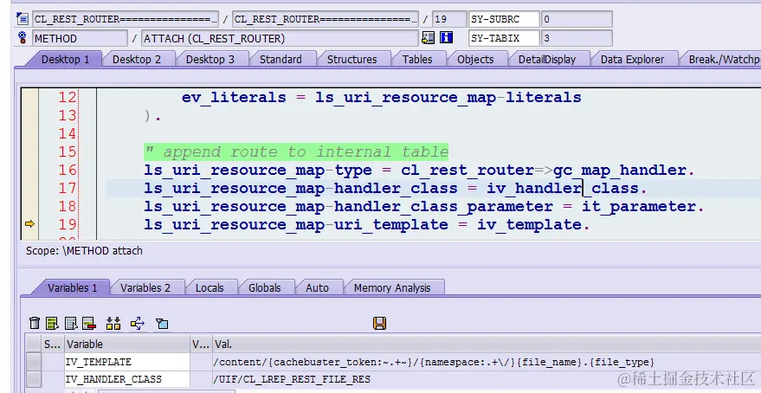
Task: Click the program icon left of CL_REST_ROUTER field
Action: coord(23,19)
